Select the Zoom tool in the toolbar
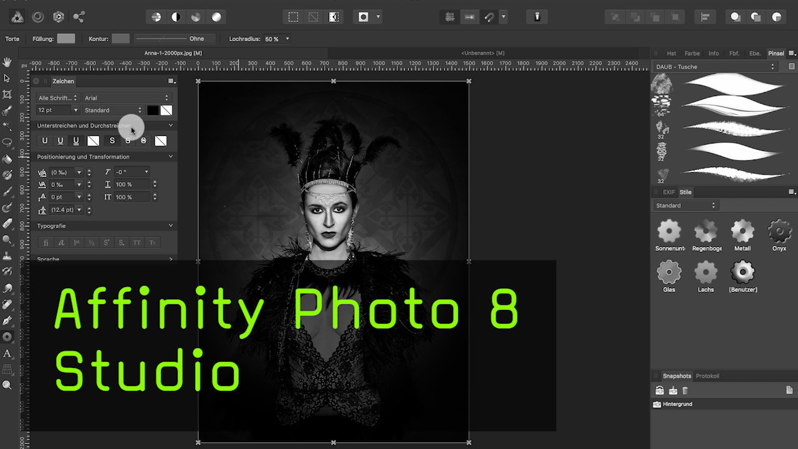Image resolution: width=798 pixels, height=449 pixels. (x=7, y=385)
